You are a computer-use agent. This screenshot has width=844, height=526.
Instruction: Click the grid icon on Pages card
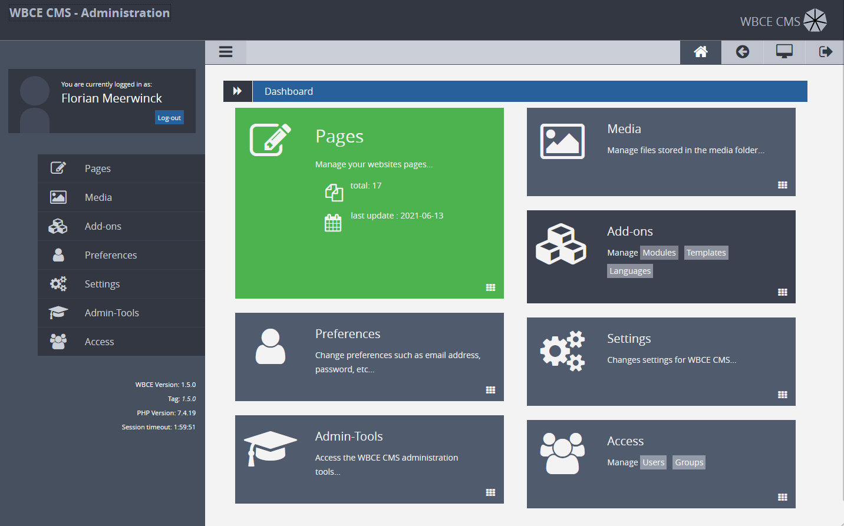click(x=490, y=287)
